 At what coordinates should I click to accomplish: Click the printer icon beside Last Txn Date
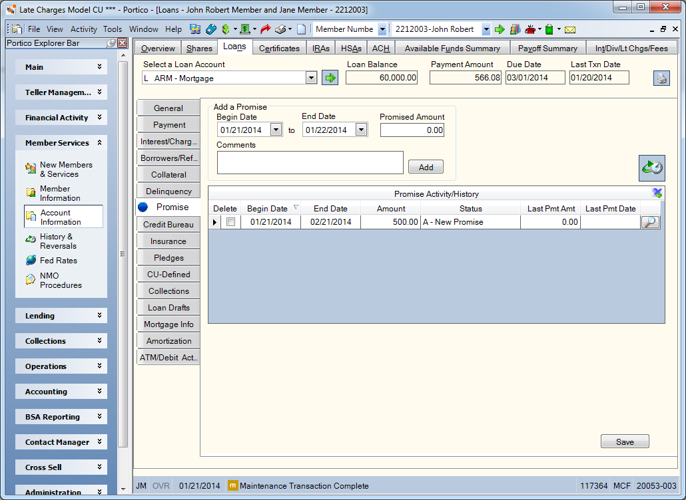[661, 78]
